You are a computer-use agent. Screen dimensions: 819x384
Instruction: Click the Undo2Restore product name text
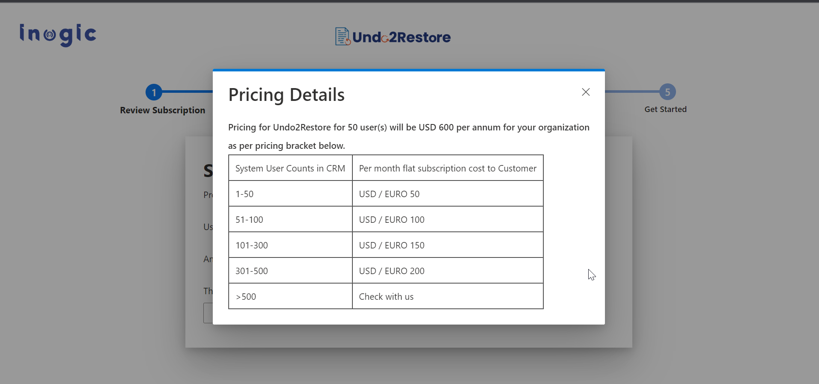tap(402, 37)
